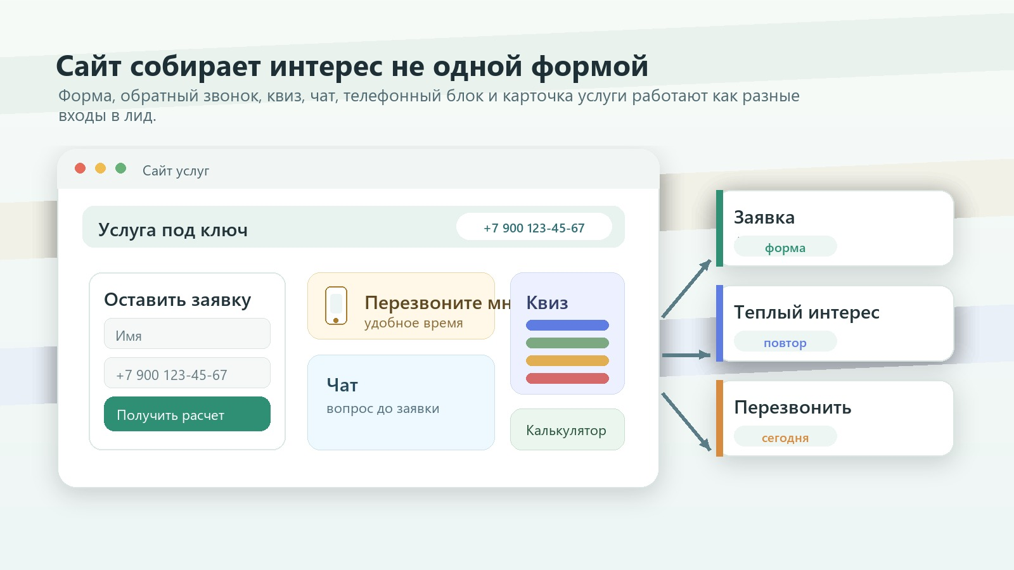Click the Сайт услуг window title

[x=176, y=170]
